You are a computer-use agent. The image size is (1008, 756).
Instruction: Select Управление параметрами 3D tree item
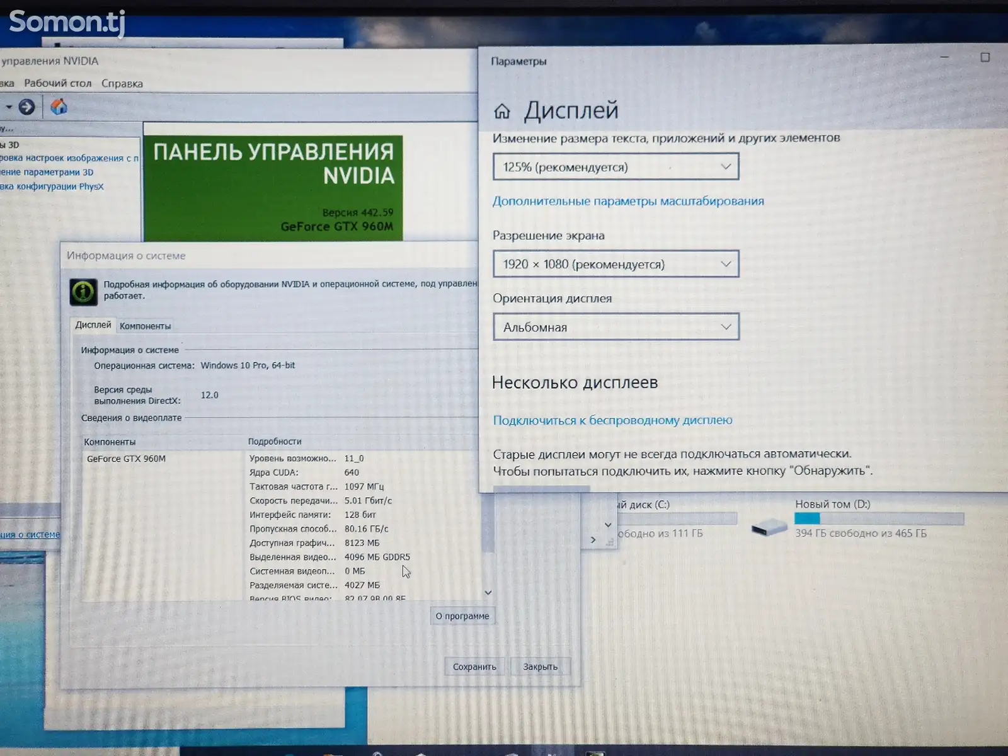[x=47, y=172]
